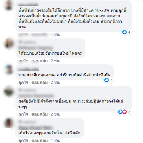
Task: Click ถูกใจ under สงสัยยังไม่มีคำสั่ง comment
Action: 23,114
